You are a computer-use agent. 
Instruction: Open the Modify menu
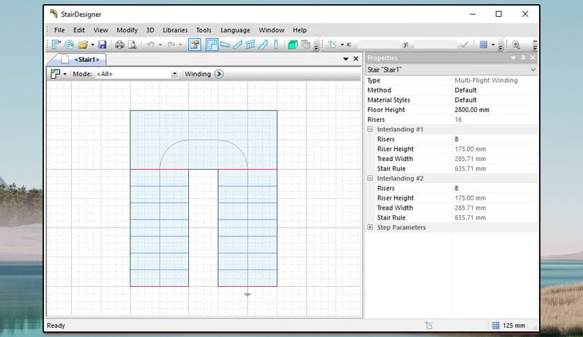127,30
